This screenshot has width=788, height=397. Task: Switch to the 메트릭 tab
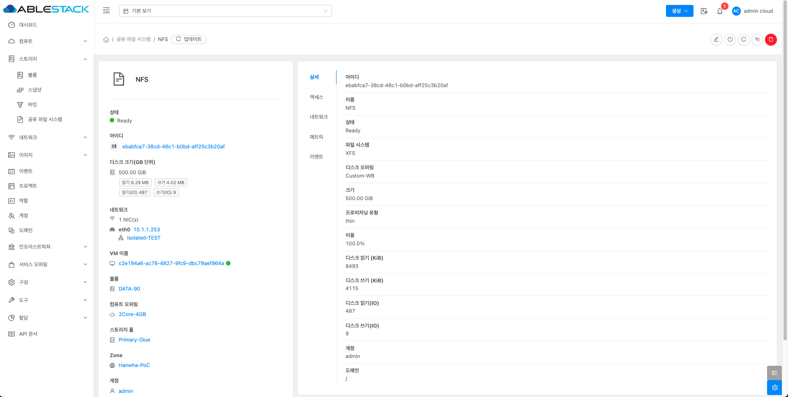(316, 137)
